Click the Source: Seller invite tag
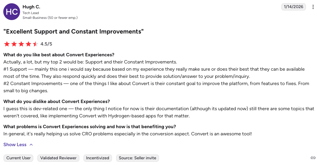Image resolution: width=317 pixels, height=165 pixels. pos(137,158)
